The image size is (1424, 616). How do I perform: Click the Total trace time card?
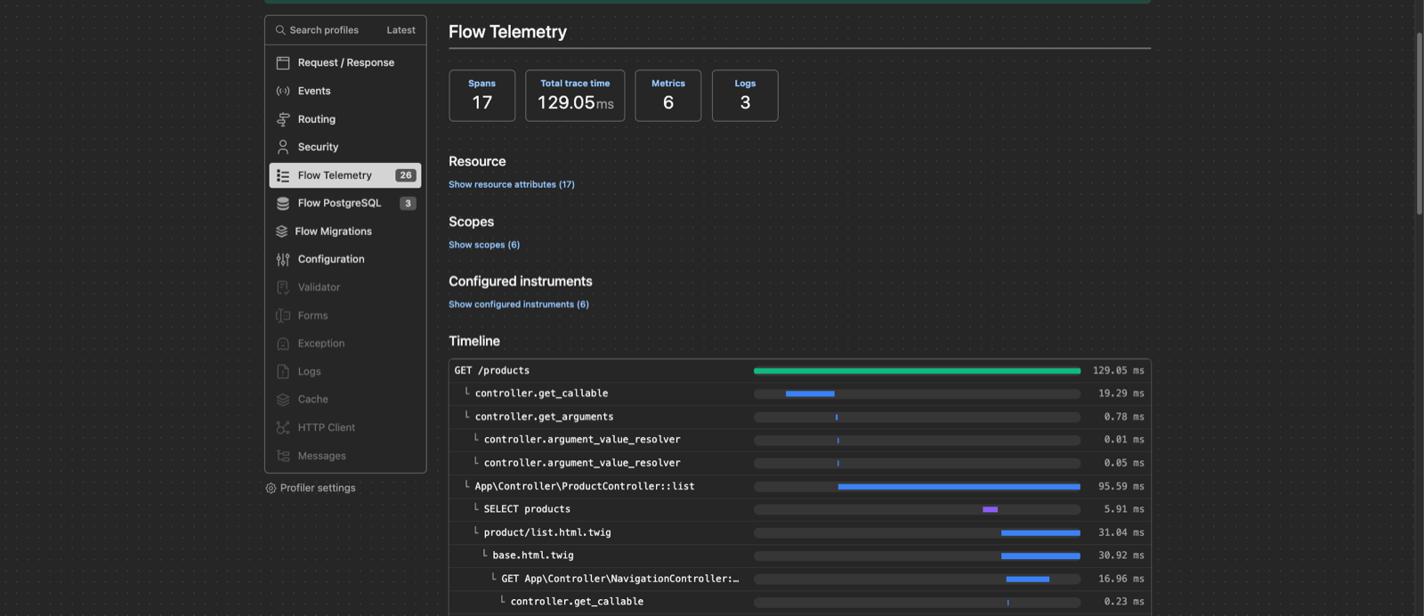point(575,95)
